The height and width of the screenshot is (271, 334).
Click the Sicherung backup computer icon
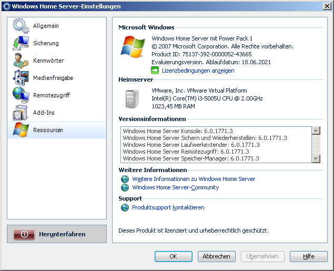coord(21,43)
